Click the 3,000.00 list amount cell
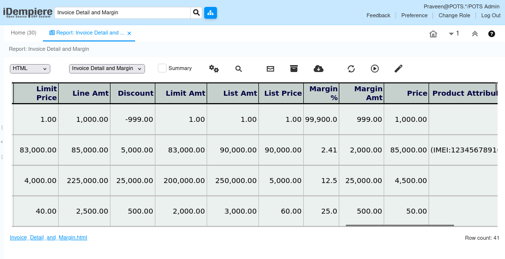Viewport: 505px width, 259px height. (x=233, y=211)
